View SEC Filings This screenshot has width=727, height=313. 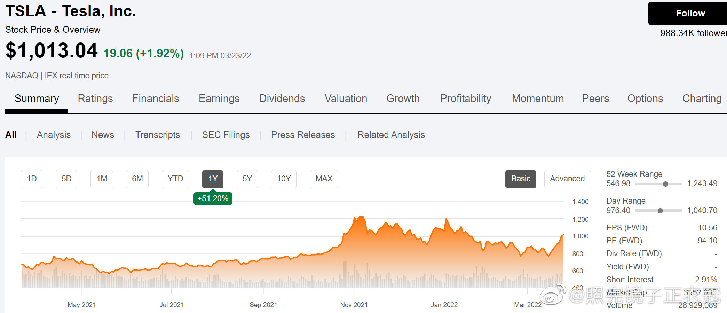point(226,135)
